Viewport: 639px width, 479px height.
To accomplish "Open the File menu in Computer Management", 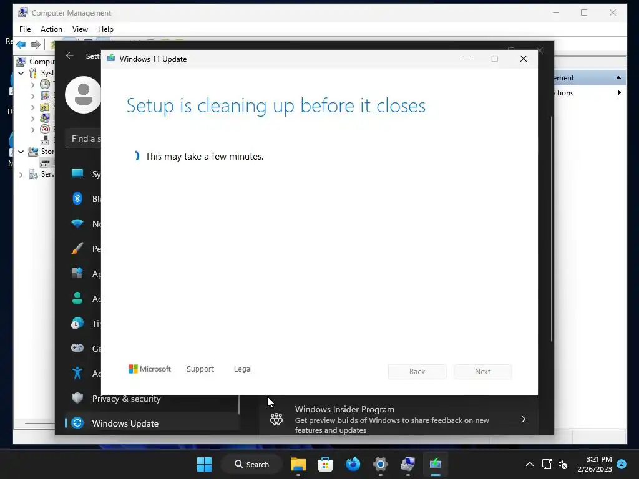I will [x=25, y=29].
